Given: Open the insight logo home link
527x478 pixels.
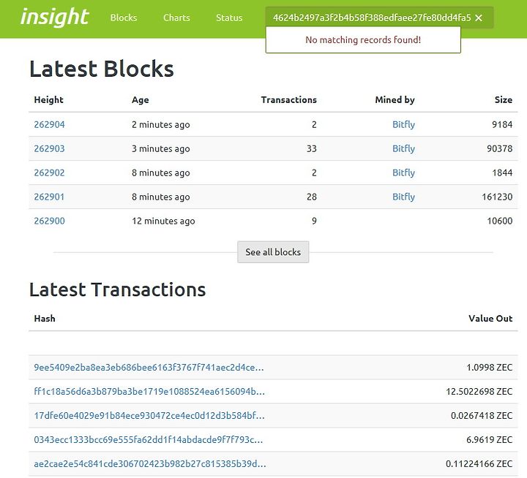Looking at the screenshot, I should (x=54, y=17).
